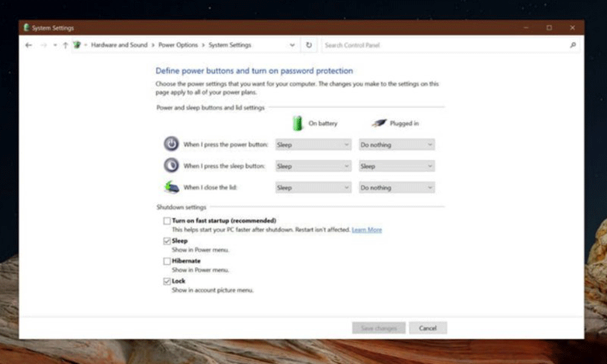607x364 pixels.
Task: Click the green battery icon
Action: coord(298,123)
